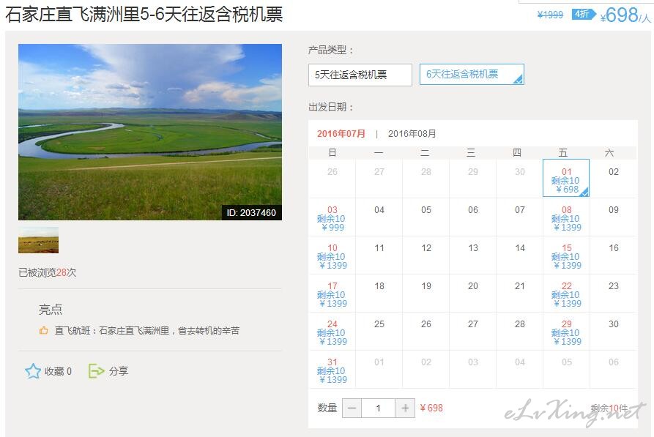The image size is (654, 437).
Task: Switch calendar to 2016年07月 tab
Action: tap(341, 134)
